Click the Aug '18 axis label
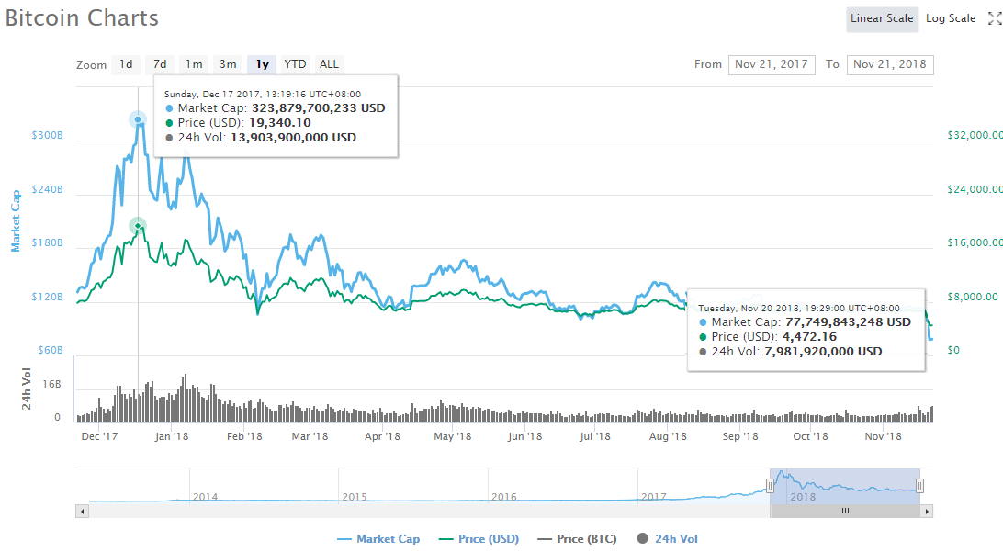 tap(668, 437)
